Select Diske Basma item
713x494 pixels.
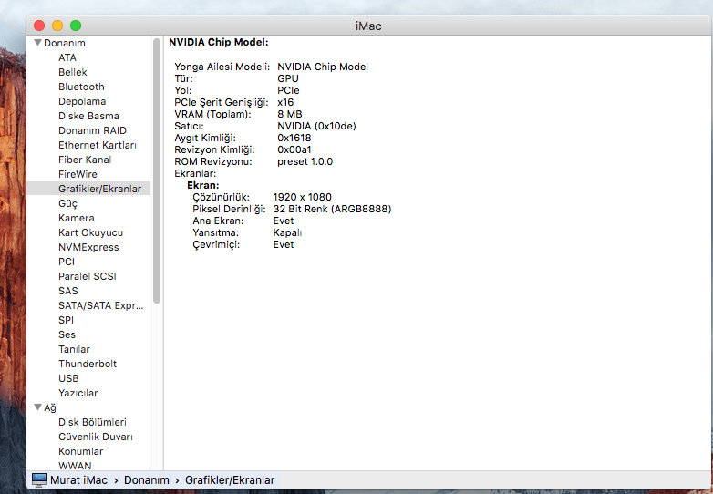88,116
